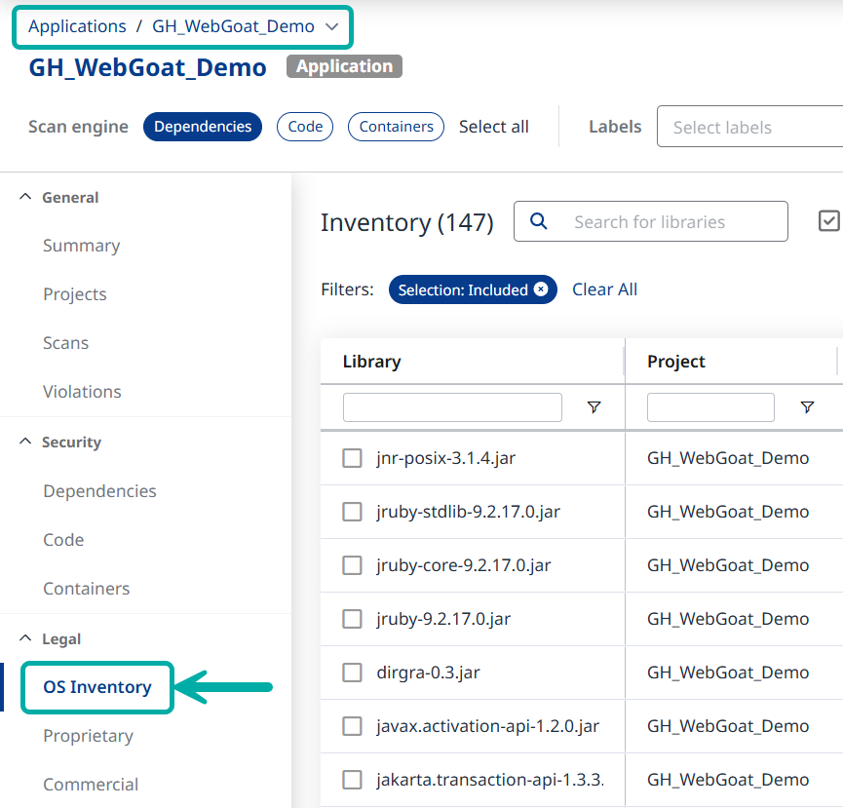Click the Clear All filters link
Image resolution: width=843 pixels, height=808 pixels.
pos(604,289)
